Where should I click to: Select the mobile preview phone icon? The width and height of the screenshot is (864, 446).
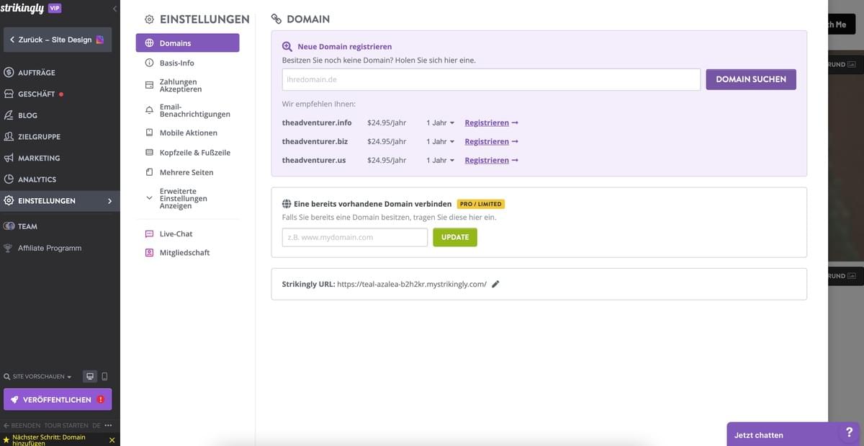pos(104,375)
